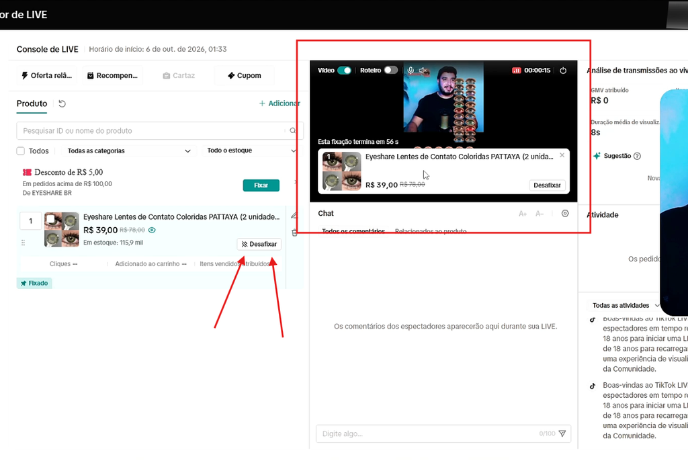
Task: Open chat settings gear icon
Action: 565,214
